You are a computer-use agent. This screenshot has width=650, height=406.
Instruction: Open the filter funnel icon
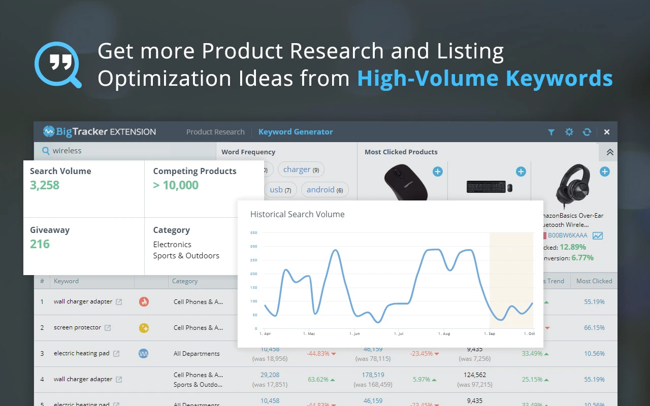coord(551,132)
